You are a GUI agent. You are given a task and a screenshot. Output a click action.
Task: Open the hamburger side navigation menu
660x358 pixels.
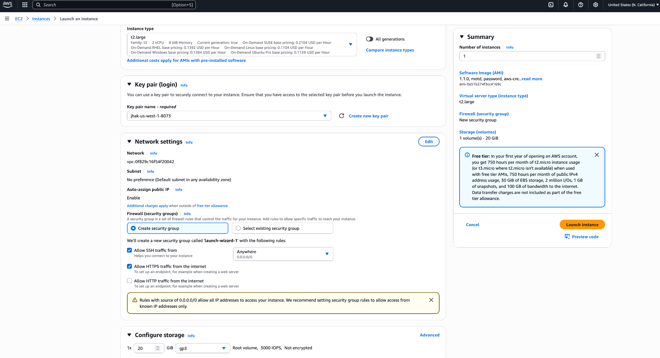click(x=7, y=19)
